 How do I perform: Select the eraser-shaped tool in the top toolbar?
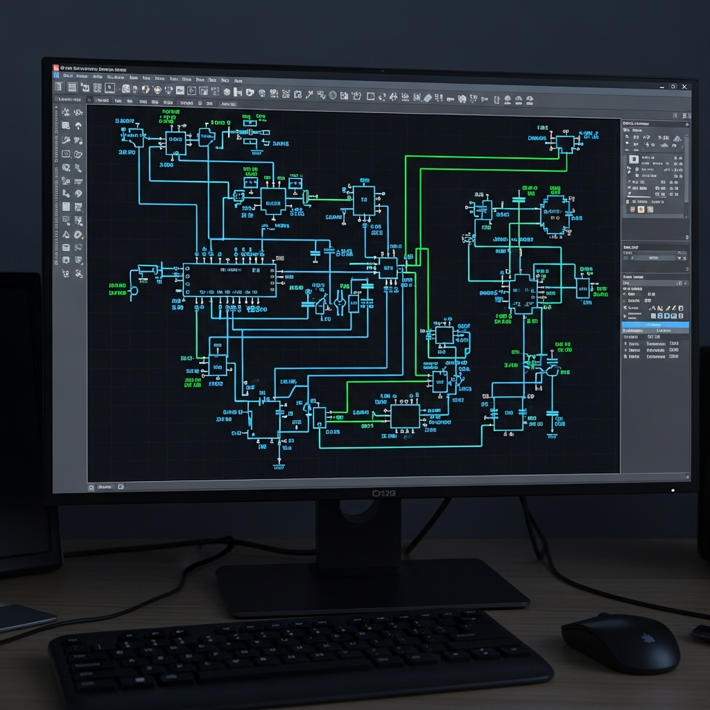(x=427, y=97)
